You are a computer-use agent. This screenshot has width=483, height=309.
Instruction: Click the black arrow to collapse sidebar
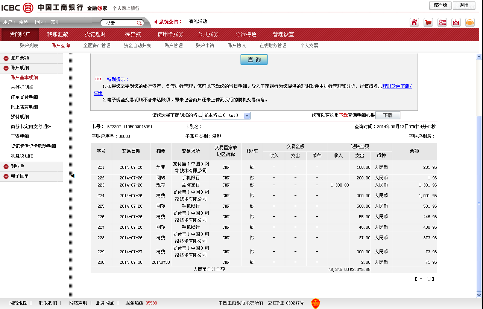tap(72, 176)
